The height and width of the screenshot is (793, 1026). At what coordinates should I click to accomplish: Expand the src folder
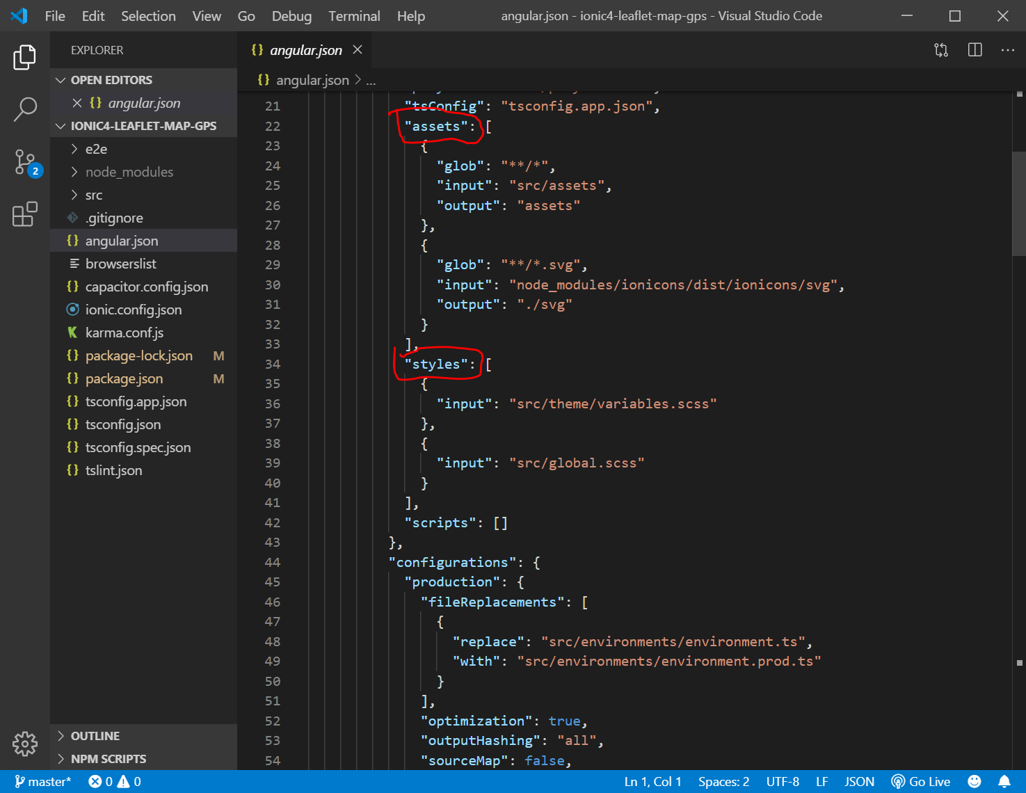[93, 195]
